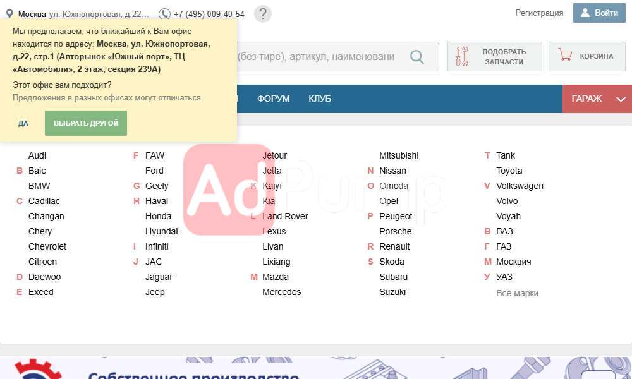Select the Chery brand
Image resolution: width=632 pixels, height=379 pixels.
click(x=40, y=232)
